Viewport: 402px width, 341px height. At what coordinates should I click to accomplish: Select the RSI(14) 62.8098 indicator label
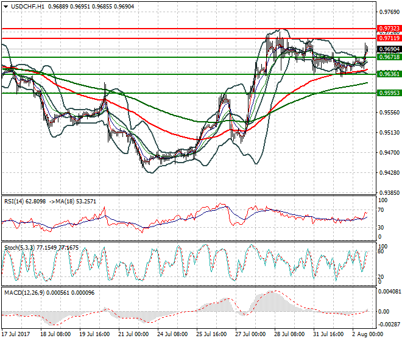[x=25, y=202]
